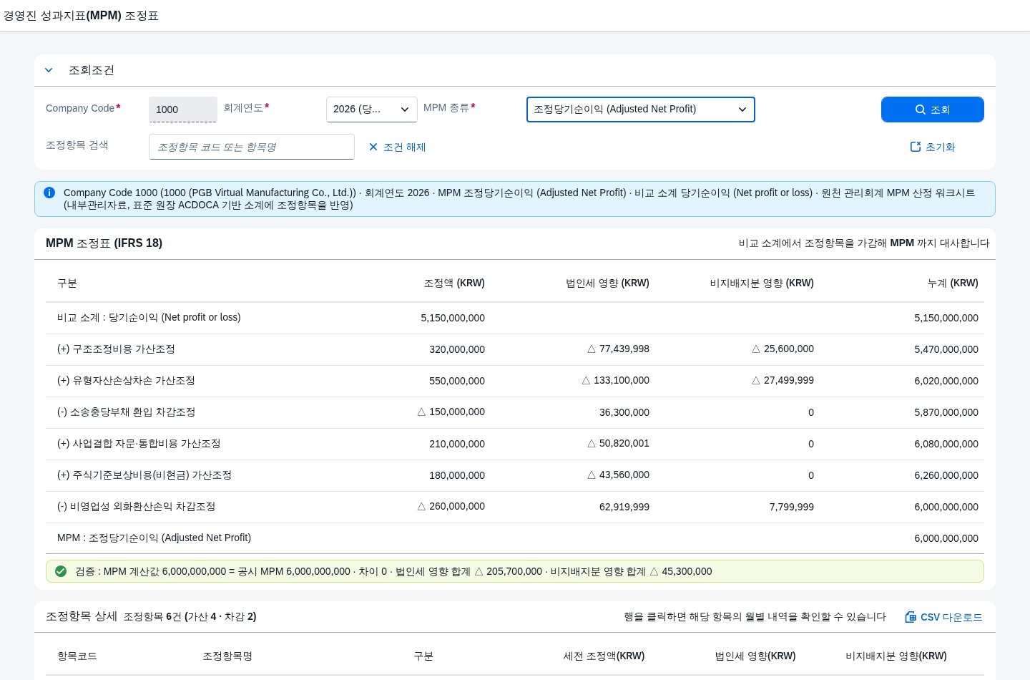
Task: Open the MPM 종류 dropdown
Action: 641,110
